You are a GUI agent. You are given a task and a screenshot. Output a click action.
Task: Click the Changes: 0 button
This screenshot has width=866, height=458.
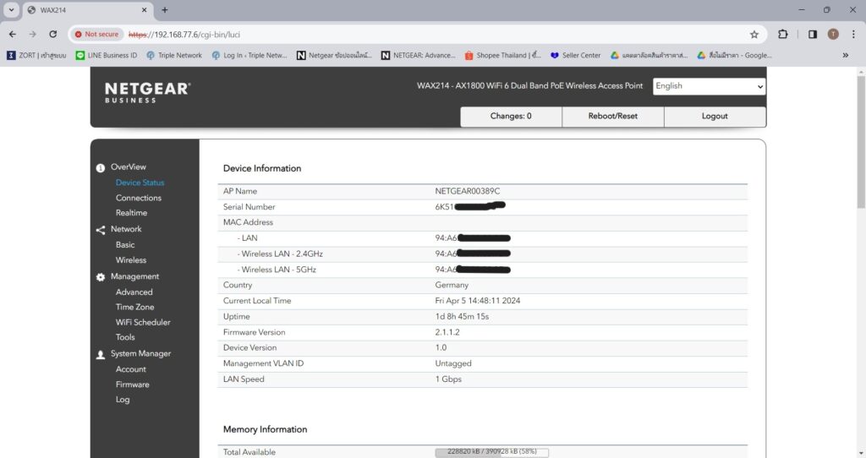point(511,117)
